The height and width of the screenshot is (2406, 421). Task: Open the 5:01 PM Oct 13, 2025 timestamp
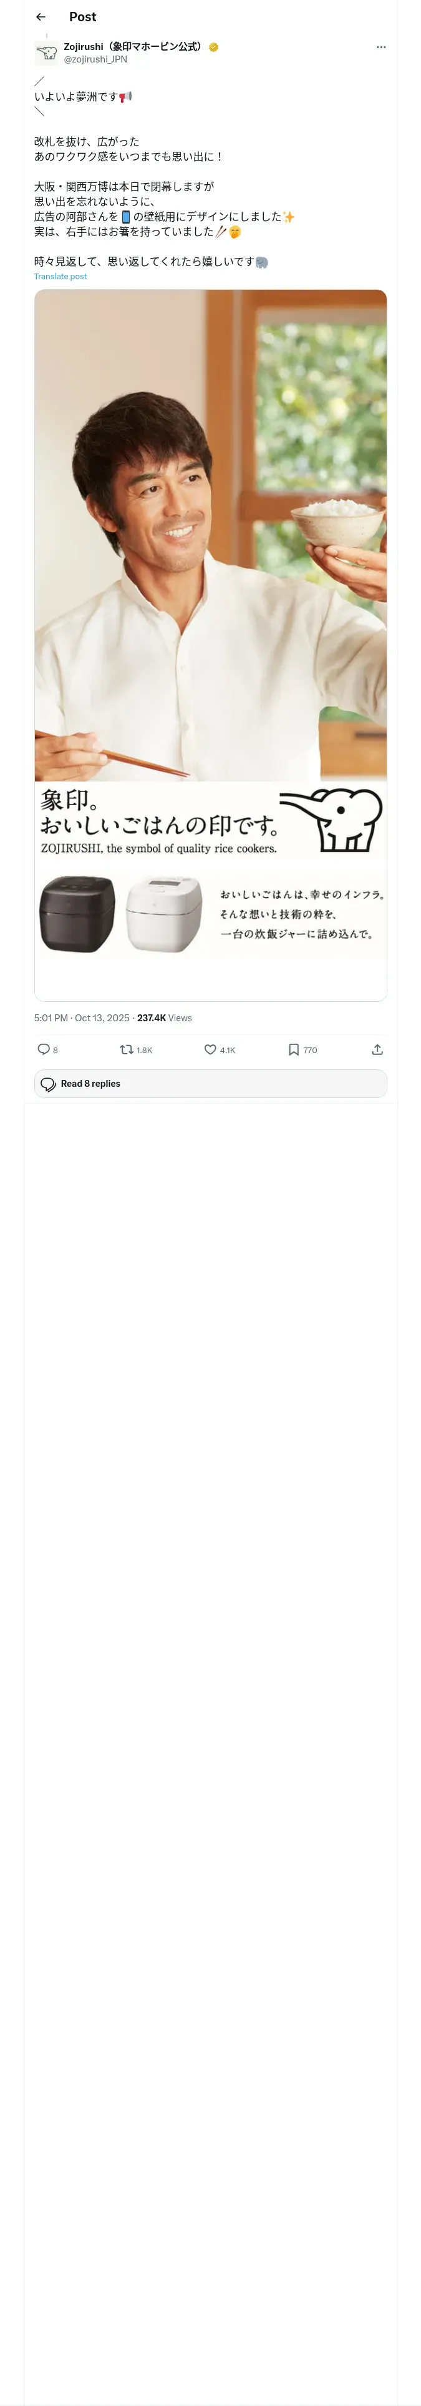[82, 1018]
